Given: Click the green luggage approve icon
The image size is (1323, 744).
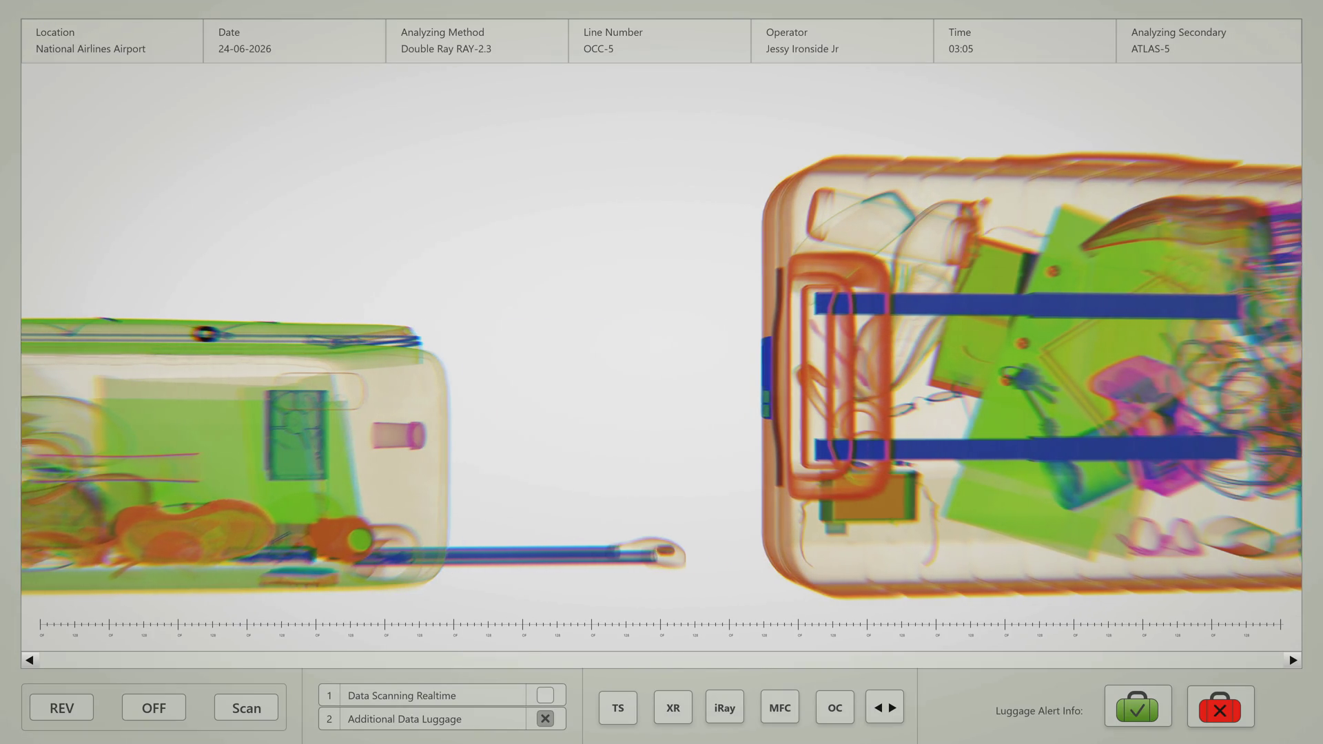Looking at the screenshot, I should tap(1138, 707).
